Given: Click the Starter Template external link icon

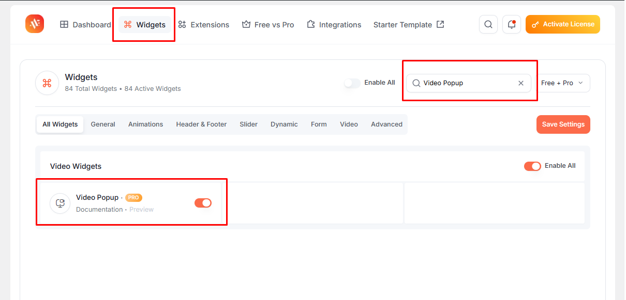Looking at the screenshot, I should 440,24.
